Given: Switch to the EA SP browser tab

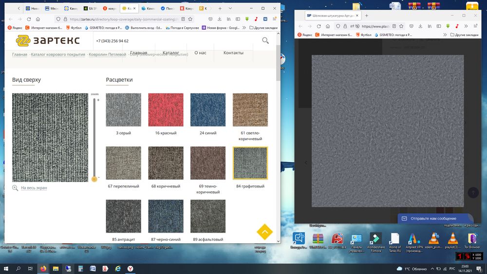Looking at the screenshot, I should (91, 8).
